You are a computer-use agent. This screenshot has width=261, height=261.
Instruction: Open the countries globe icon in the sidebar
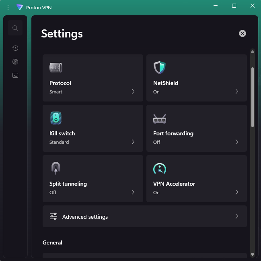pos(15,62)
